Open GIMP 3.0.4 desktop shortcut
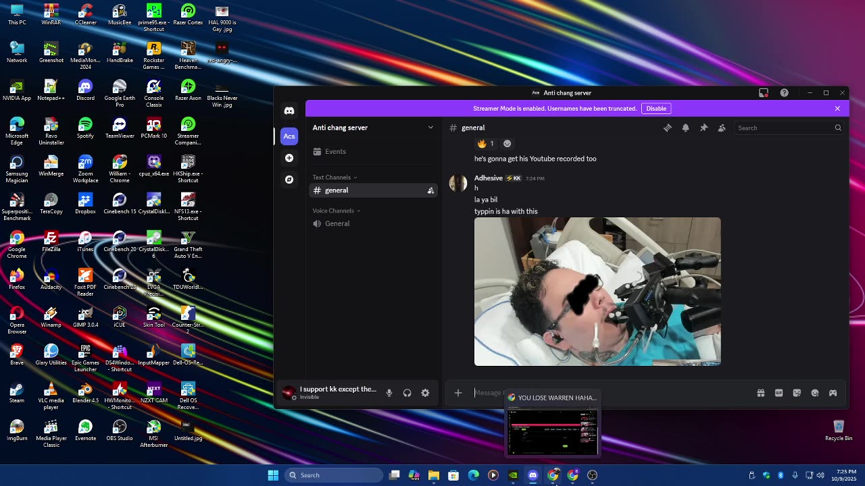The height and width of the screenshot is (486, 865). pos(85,317)
